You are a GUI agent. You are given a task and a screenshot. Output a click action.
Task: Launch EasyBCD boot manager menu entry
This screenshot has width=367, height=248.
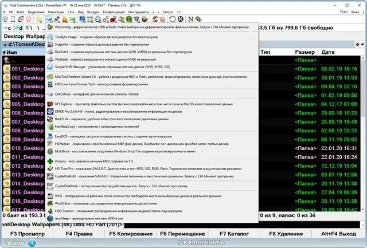pyautogui.click(x=152, y=136)
